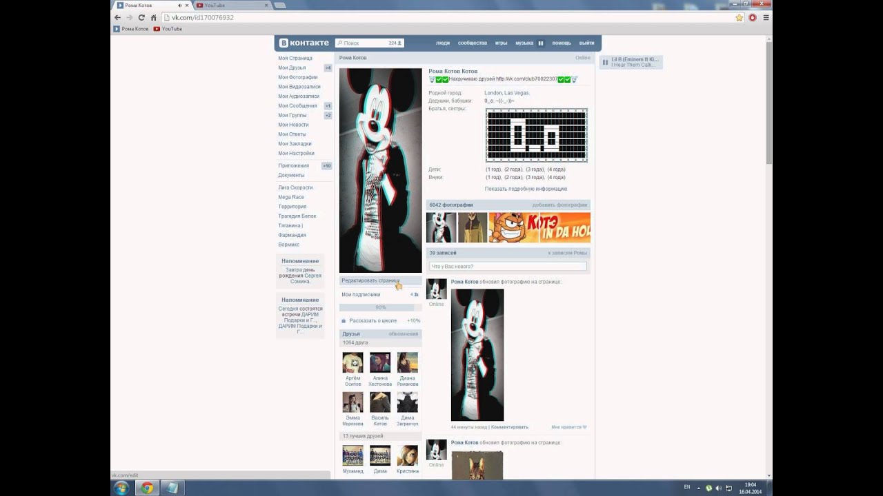Open Мои Сообщения in the sidebar
The height and width of the screenshot is (496, 883).
tap(297, 106)
